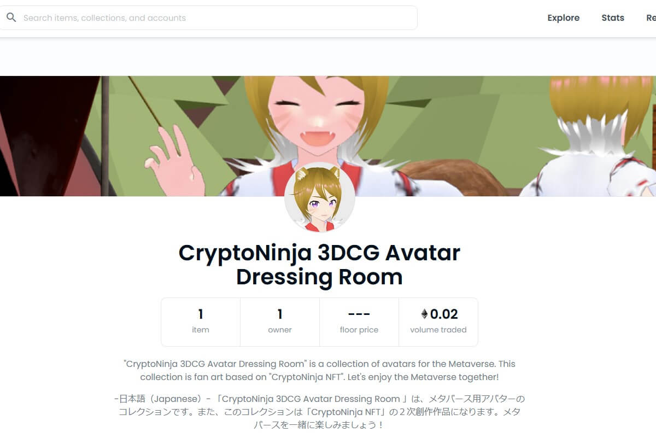The width and height of the screenshot is (656, 438).
Task: Click the magnifying glass search icon
Action: pyautogui.click(x=11, y=17)
